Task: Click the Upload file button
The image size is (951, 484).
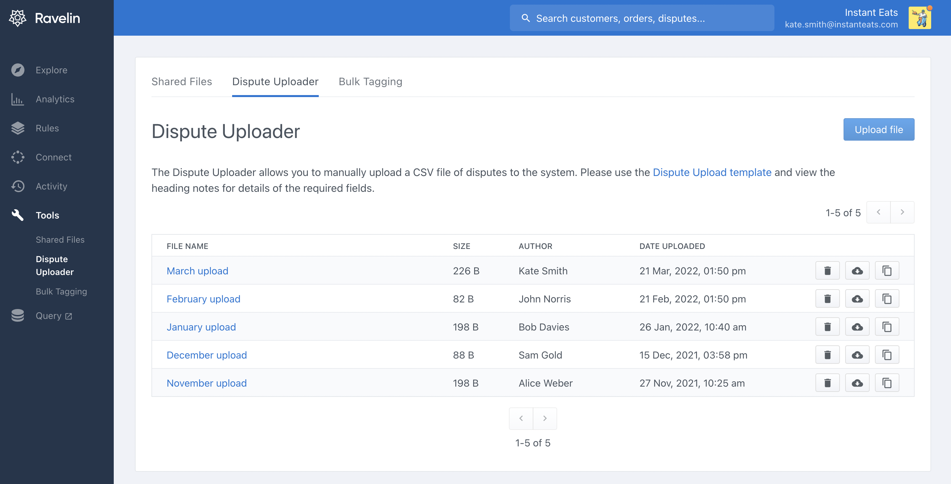Action: point(878,129)
